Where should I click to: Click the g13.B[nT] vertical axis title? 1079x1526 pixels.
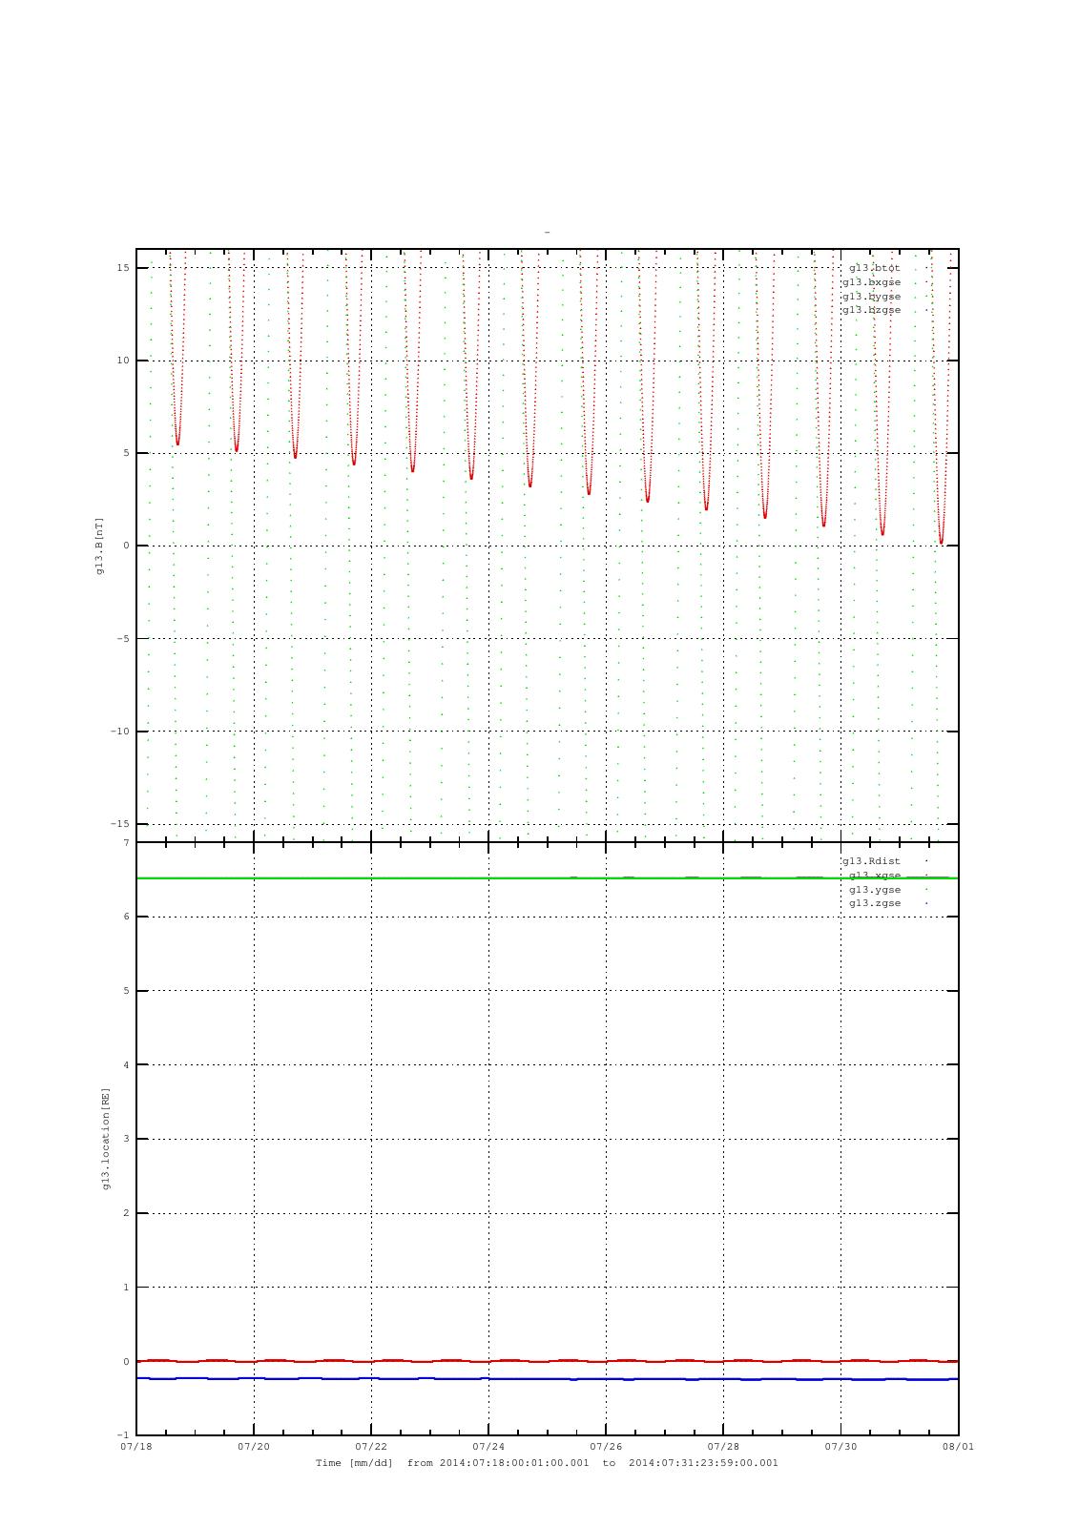pyautogui.click(x=99, y=546)
